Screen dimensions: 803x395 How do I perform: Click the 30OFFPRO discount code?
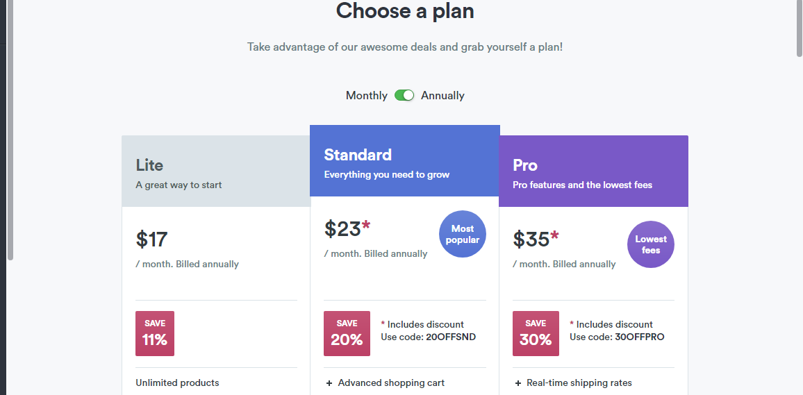point(640,337)
